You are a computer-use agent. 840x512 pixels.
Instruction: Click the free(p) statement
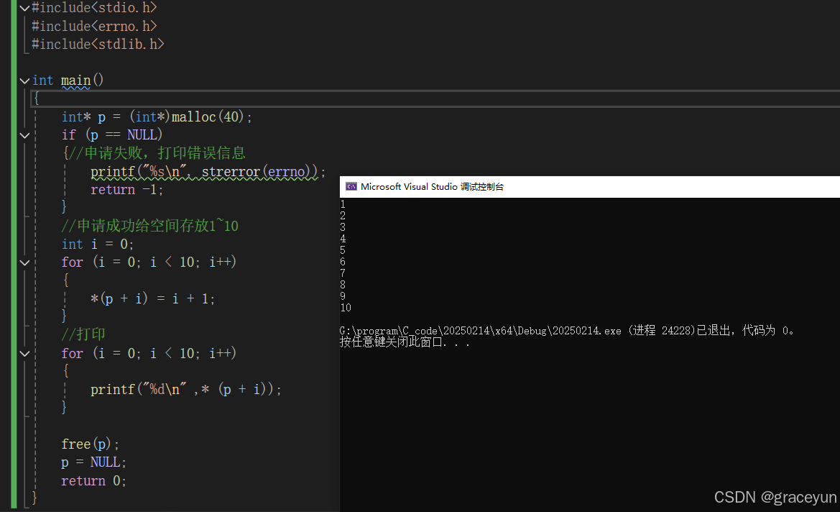click(90, 444)
